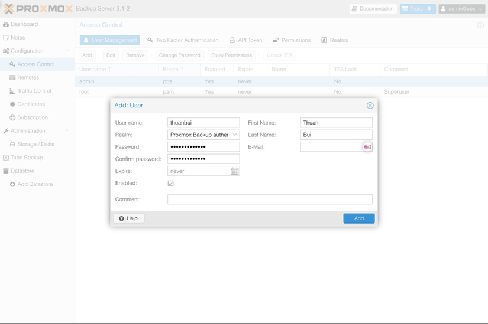The width and height of the screenshot is (488, 324).
Task: Open the admin@pbs user menu
Action: 462,9
